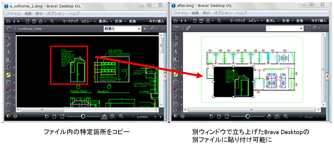Select cursor pointer tool in a_wilhome_2.dwg toolbar

coord(52,21)
